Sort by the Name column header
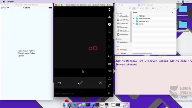 pos(135,13)
